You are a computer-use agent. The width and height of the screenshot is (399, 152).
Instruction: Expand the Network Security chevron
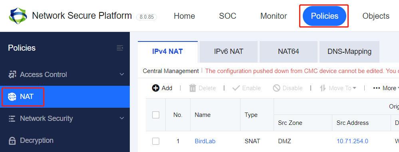coord(122,118)
